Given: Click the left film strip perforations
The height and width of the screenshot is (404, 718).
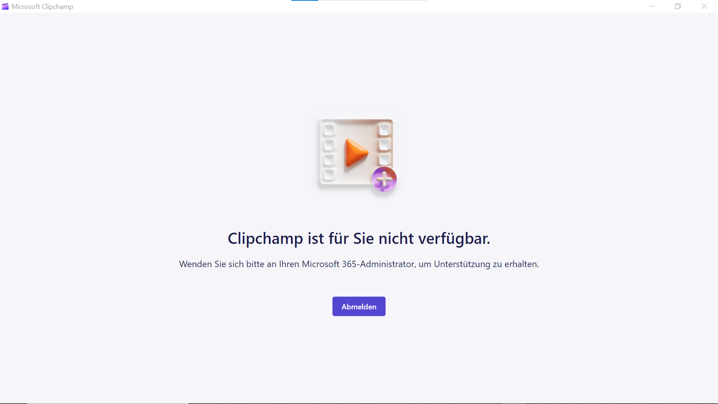Looking at the screenshot, I should click(328, 152).
